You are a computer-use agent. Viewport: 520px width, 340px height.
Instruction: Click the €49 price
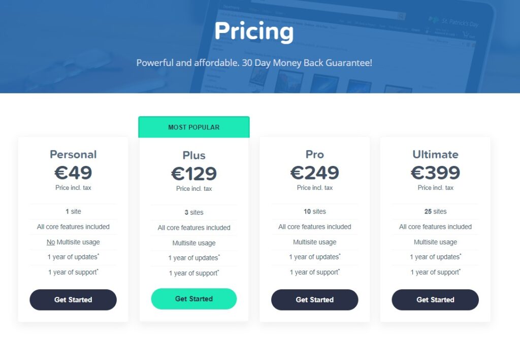click(73, 173)
